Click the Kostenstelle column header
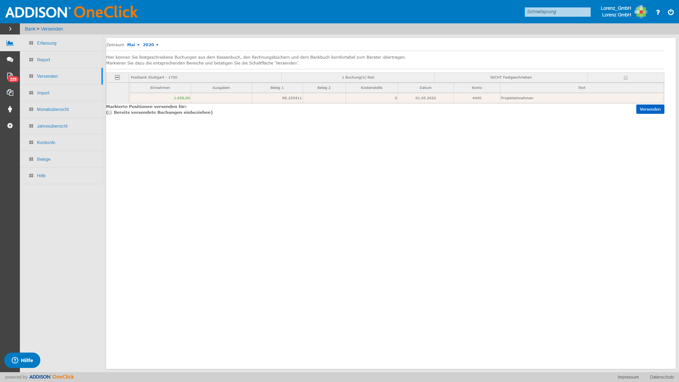 click(x=372, y=88)
